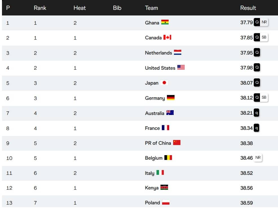Click the small q badge beside 38.21
Viewport: 278px width, 208px height.
[x=257, y=113]
